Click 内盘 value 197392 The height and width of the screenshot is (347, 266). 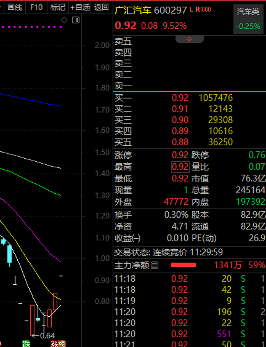(x=250, y=202)
